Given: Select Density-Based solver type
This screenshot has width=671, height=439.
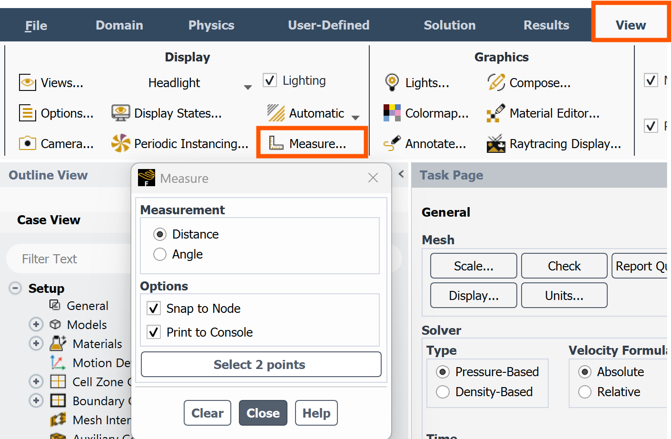Looking at the screenshot, I should coord(443,392).
